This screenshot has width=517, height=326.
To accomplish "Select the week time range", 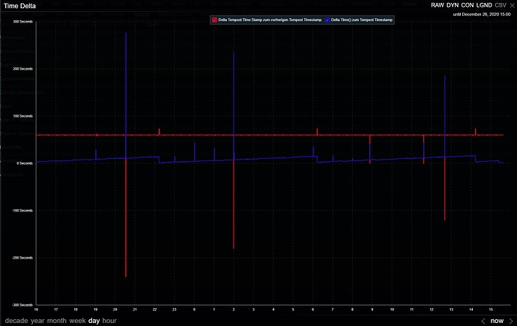I will [77, 321].
